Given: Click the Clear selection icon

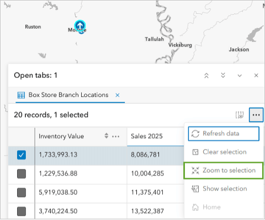Looking at the screenshot, I should point(195,152).
